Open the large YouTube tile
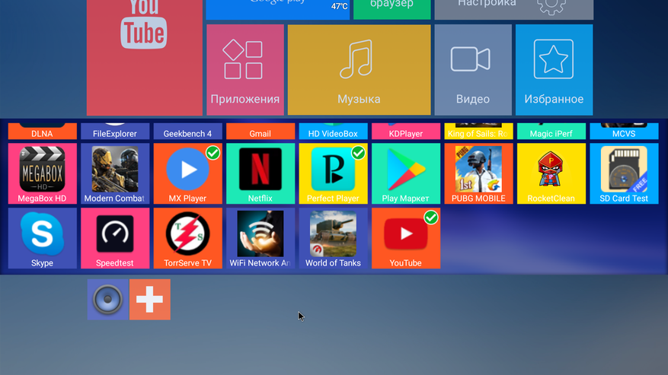668x375 pixels. 145,58
